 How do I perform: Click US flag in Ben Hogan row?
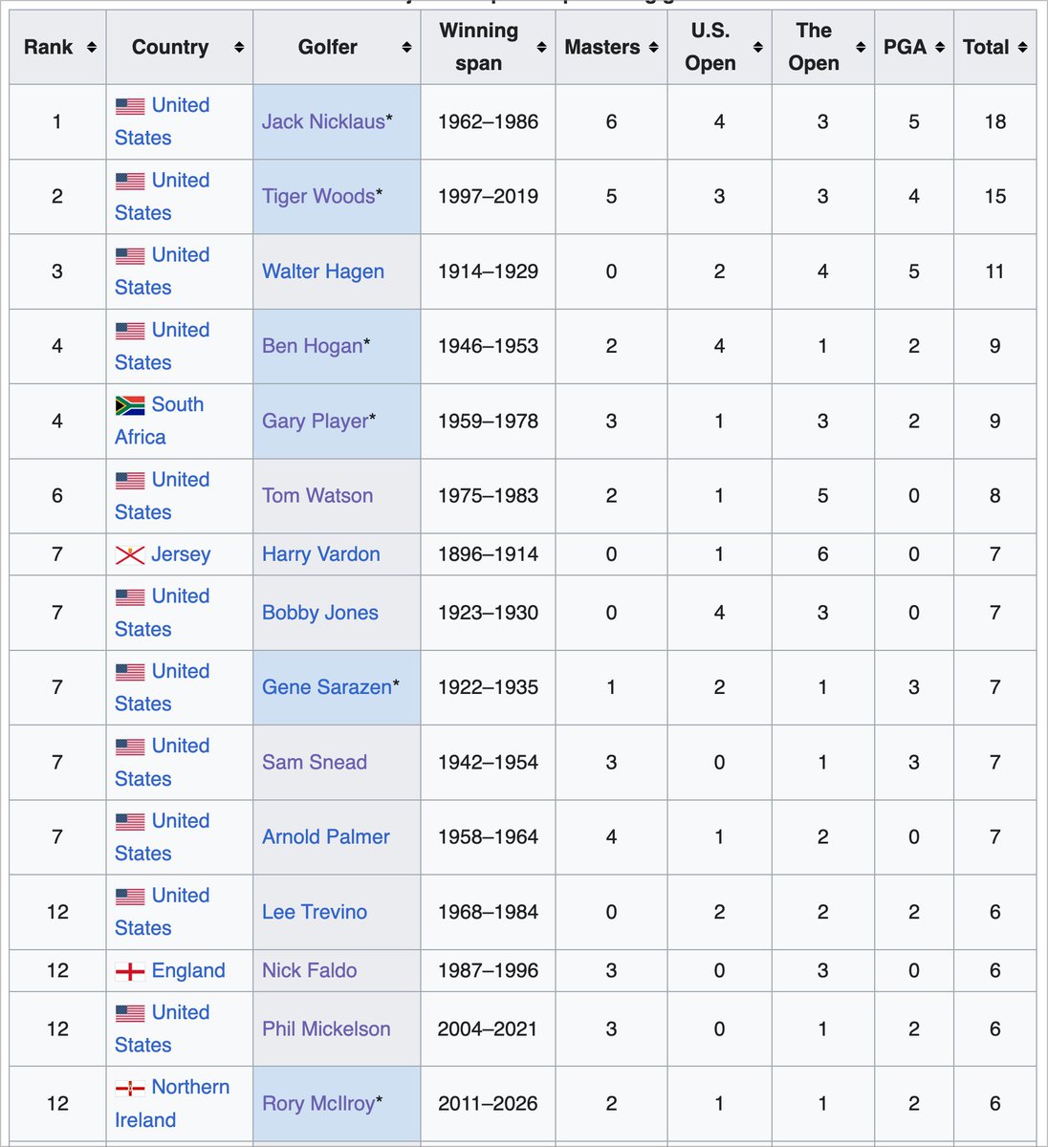tap(130, 331)
